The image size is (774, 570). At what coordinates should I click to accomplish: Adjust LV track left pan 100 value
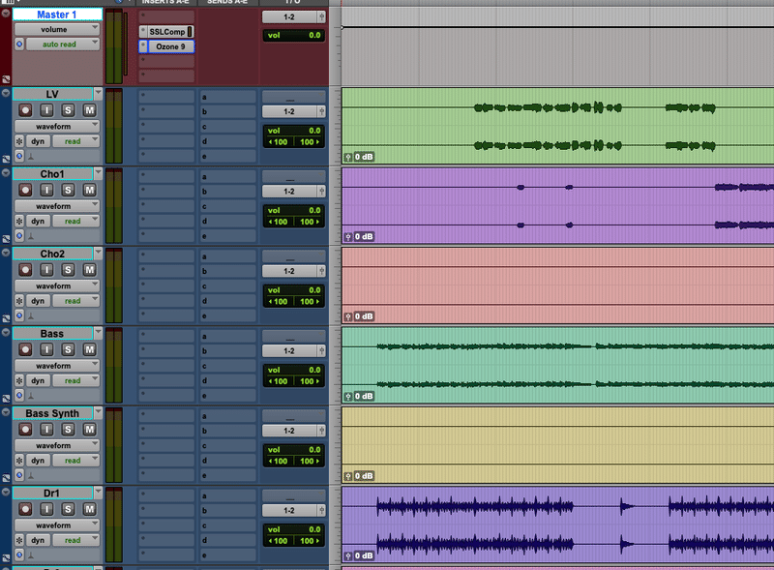tap(278, 142)
